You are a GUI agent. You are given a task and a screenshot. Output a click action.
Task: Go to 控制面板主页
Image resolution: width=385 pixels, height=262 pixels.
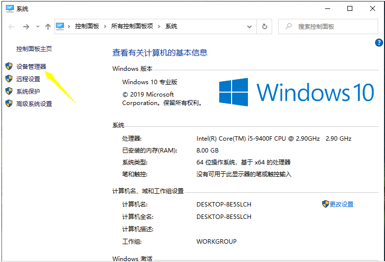(x=34, y=49)
